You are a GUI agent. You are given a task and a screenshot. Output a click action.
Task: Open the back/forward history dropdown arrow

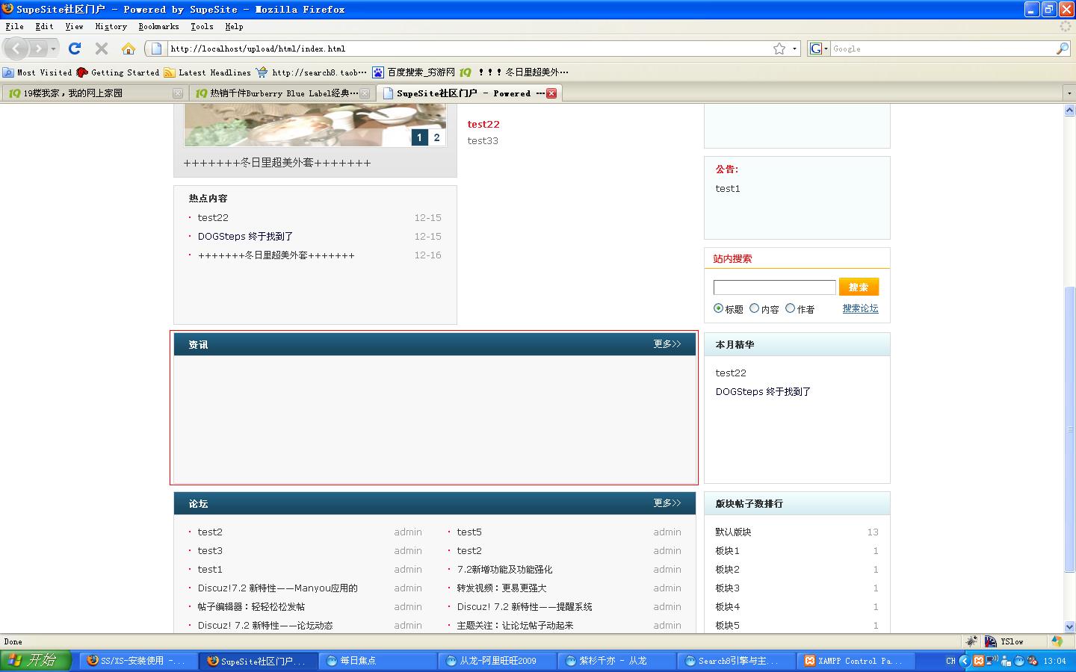click(x=53, y=49)
